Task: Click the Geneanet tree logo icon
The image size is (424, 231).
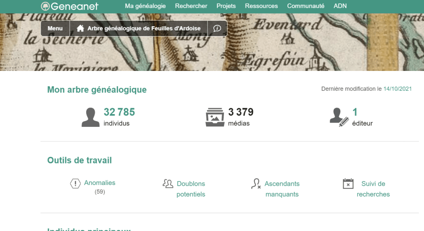Action: 45,6
